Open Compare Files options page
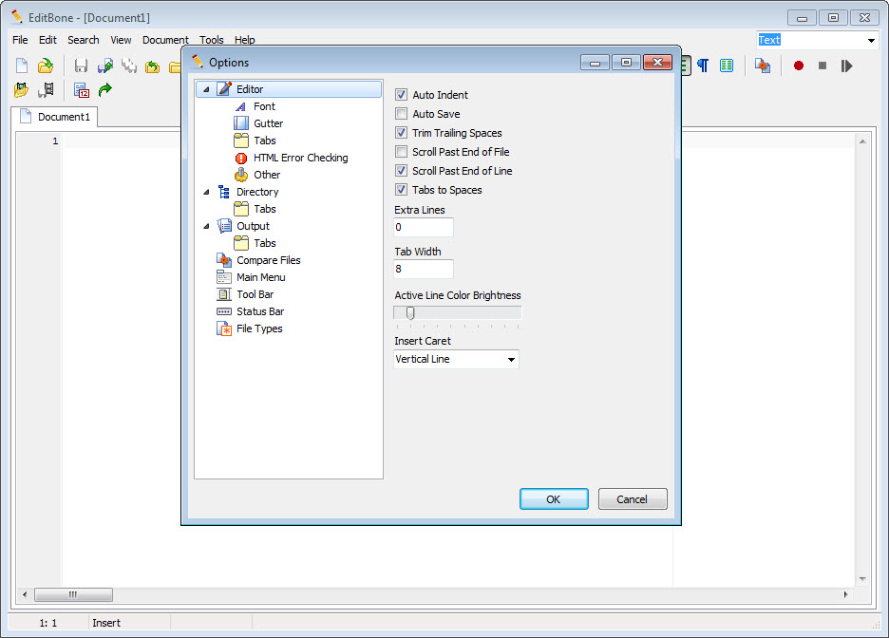The width and height of the screenshot is (889, 638). click(x=268, y=260)
